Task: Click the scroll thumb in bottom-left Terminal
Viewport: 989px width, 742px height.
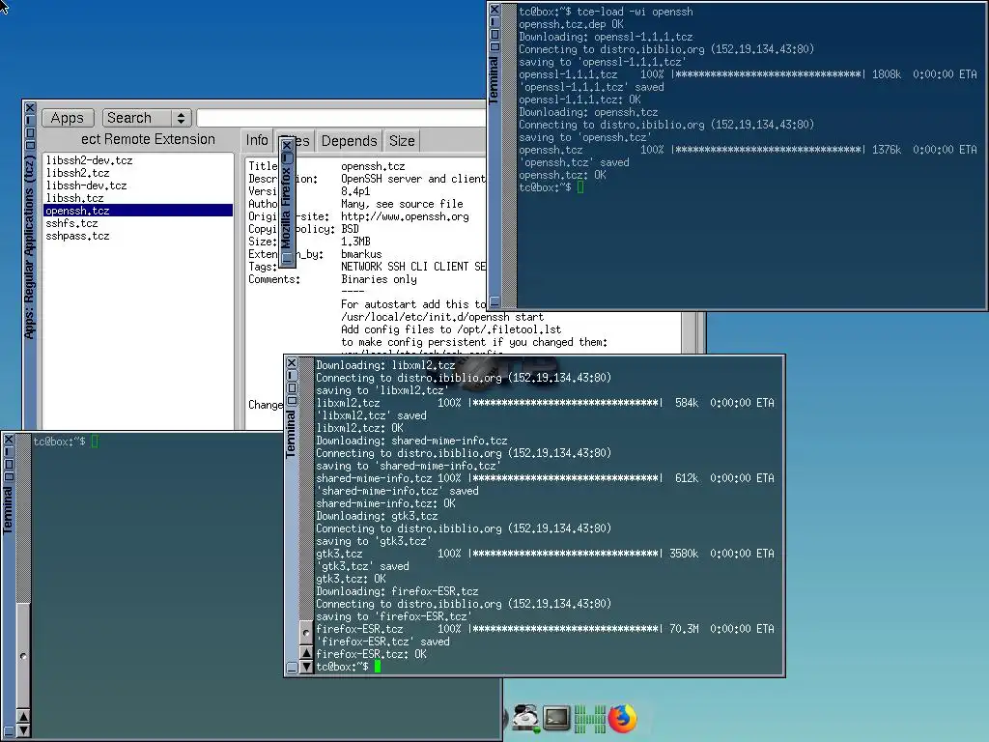Action: click(23, 656)
